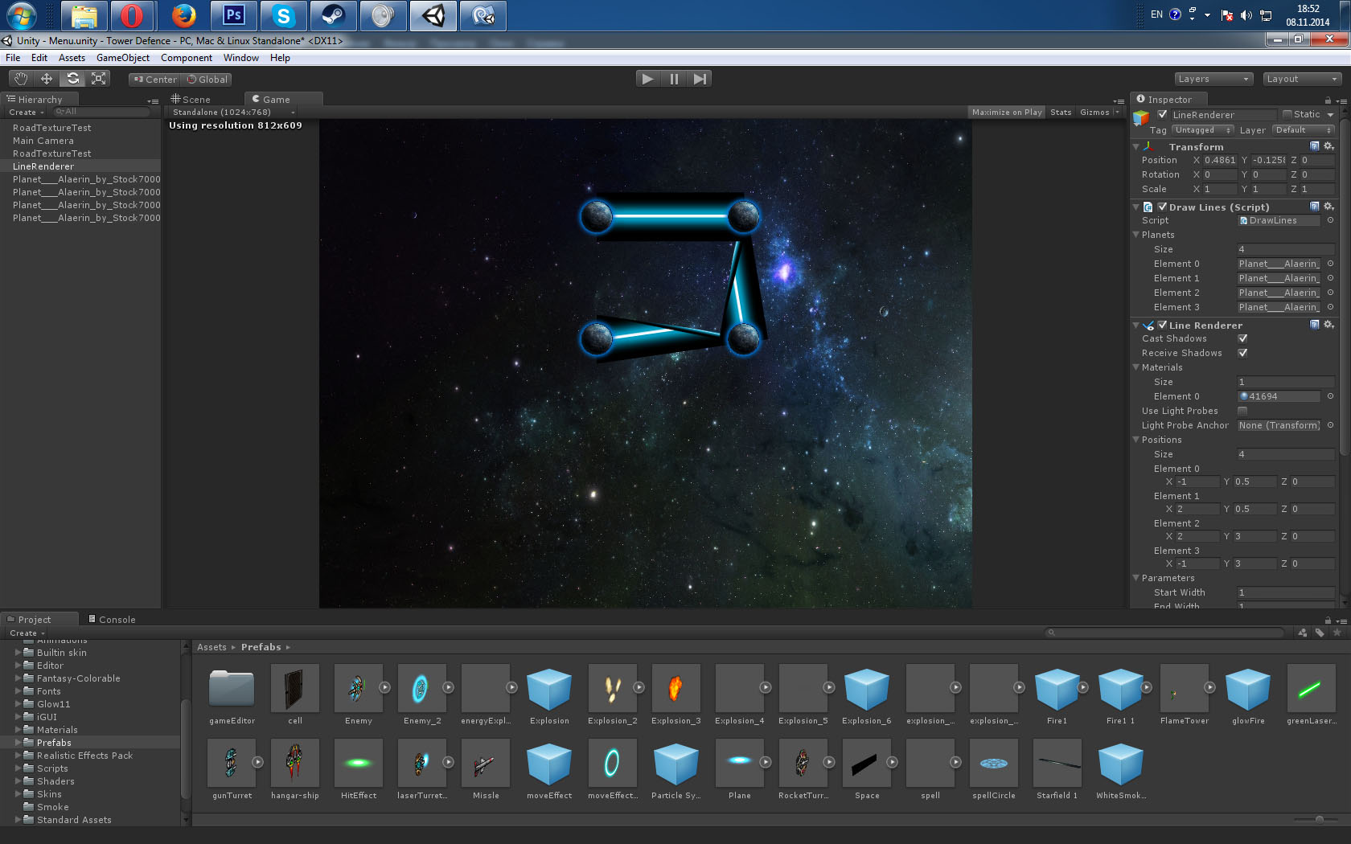Open Transform component gear settings
The width and height of the screenshot is (1351, 844).
[x=1328, y=146]
